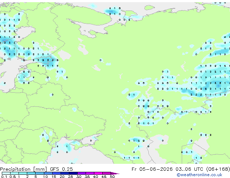
Task: Select the 2–5 mm legend swatch
Action: pyautogui.click(x=31, y=173)
